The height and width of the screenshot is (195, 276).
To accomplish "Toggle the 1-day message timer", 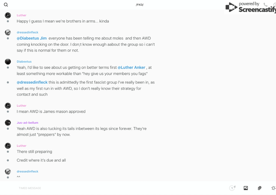I will [232, 188].
